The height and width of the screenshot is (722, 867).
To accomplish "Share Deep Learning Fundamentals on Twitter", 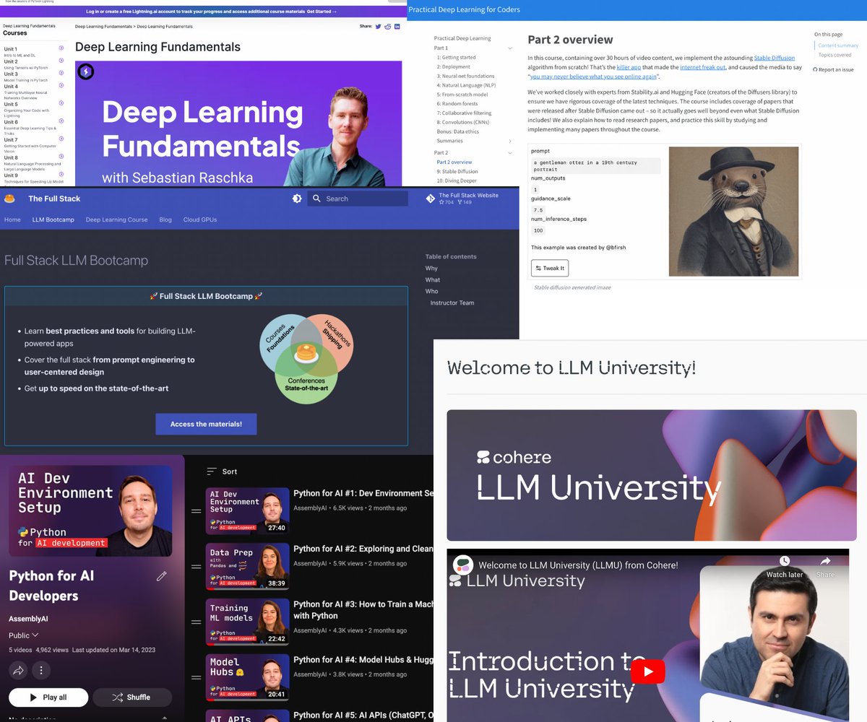I will 378,26.
